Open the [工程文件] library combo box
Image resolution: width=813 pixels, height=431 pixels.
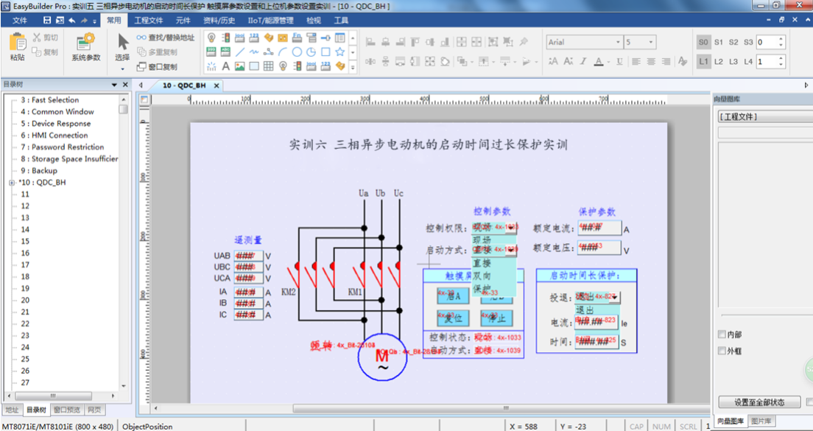(x=765, y=117)
